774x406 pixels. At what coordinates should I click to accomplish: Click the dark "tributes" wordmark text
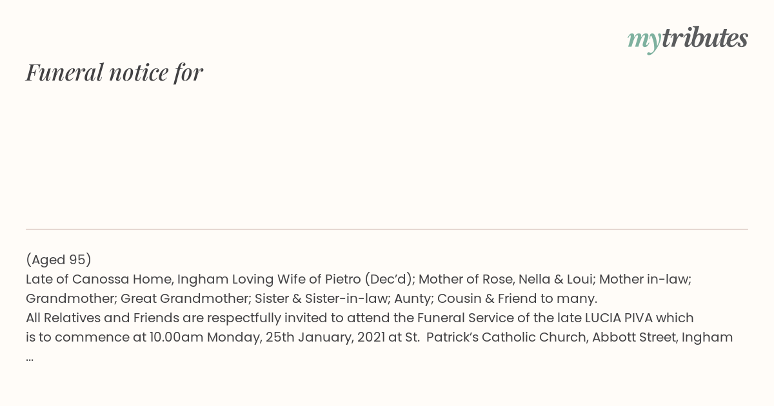coord(704,38)
